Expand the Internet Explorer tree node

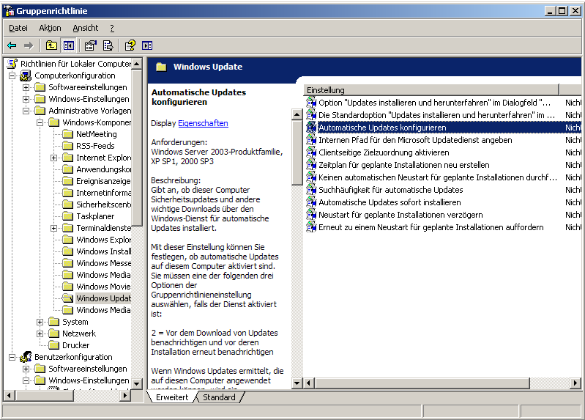click(x=53, y=158)
